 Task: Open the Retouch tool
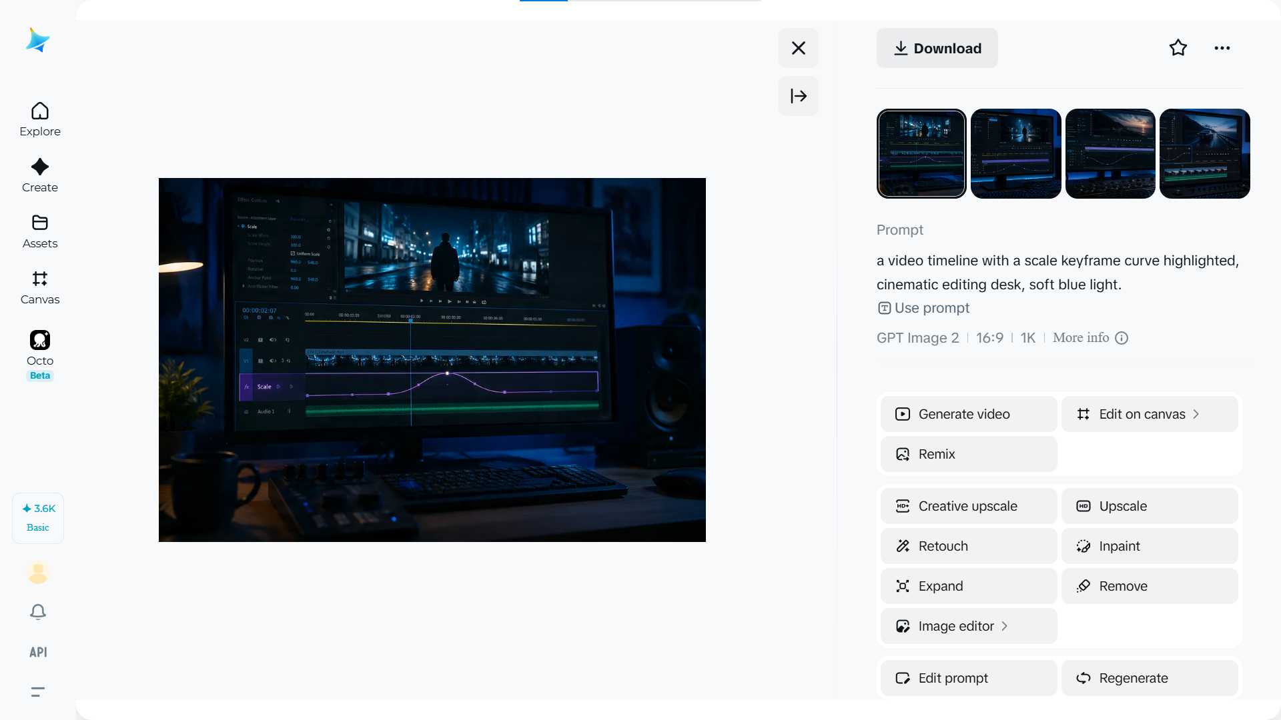[x=969, y=546]
